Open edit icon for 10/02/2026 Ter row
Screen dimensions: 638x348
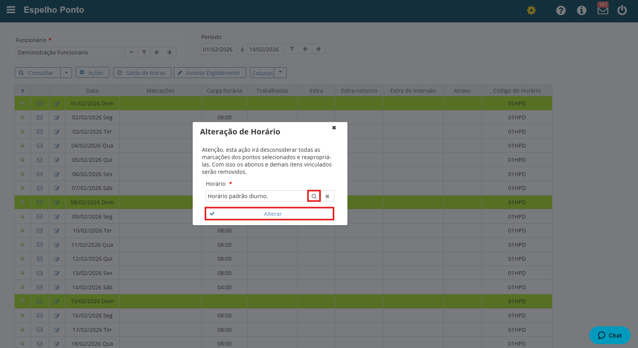point(57,231)
